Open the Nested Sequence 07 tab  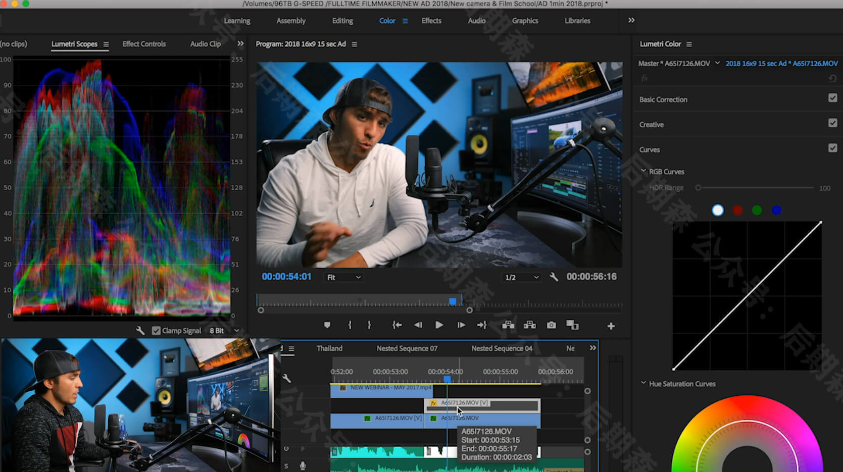point(407,348)
